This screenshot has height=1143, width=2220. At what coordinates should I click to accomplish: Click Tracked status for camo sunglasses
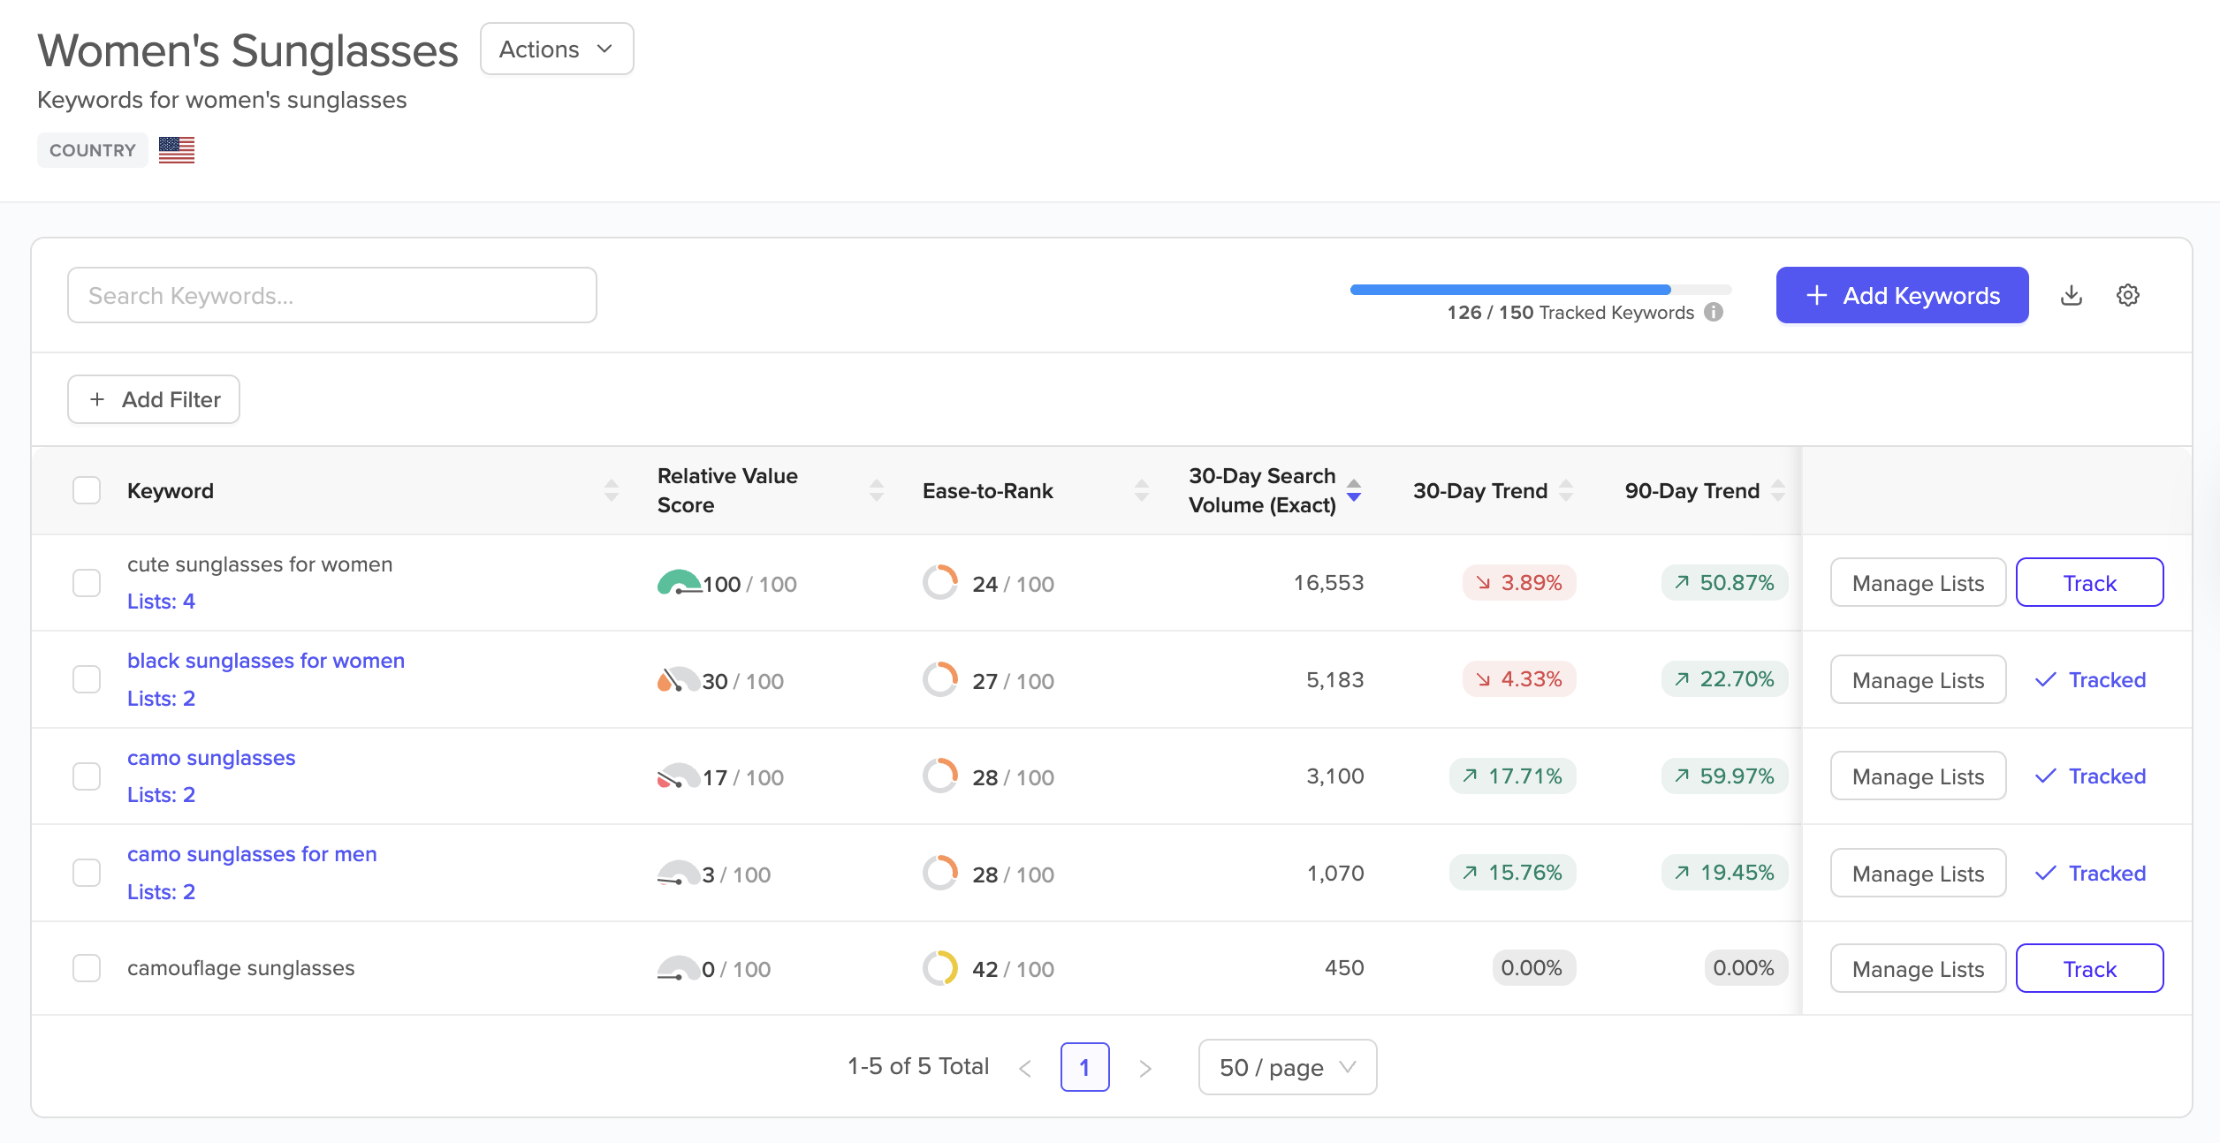2090,776
